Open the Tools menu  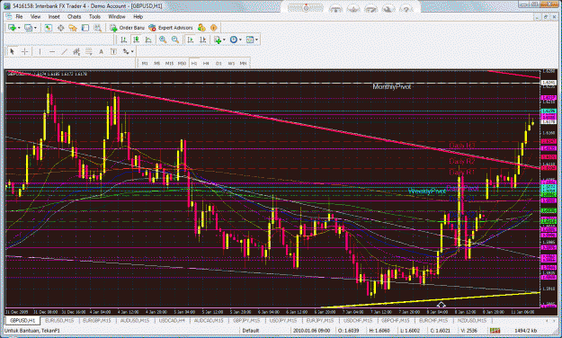94,16
